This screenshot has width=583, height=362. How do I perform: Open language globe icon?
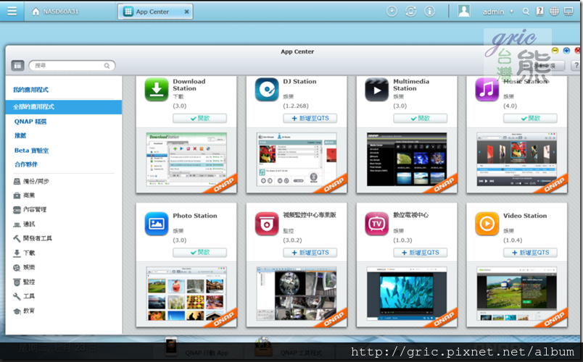pos(554,11)
